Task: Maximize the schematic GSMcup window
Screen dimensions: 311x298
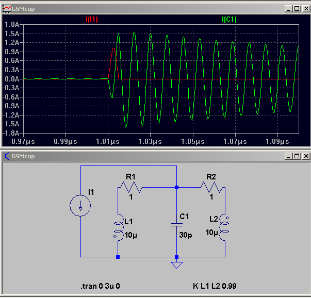Action: point(297,156)
